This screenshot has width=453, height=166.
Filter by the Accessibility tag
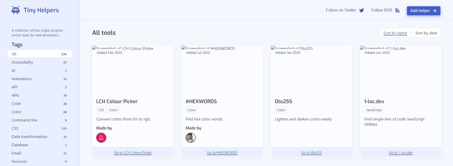pyautogui.click(x=22, y=62)
